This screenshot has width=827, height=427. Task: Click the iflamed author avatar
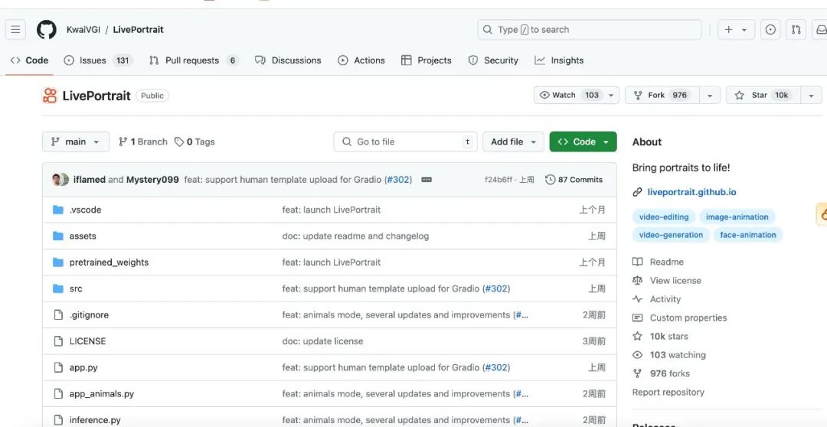click(57, 179)
